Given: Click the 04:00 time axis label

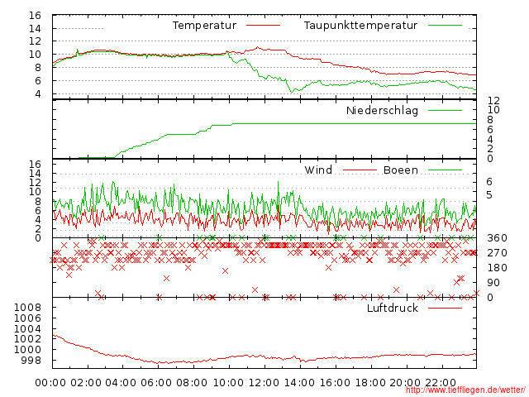Looking at the screenshot, I should (x=121, y=383).
